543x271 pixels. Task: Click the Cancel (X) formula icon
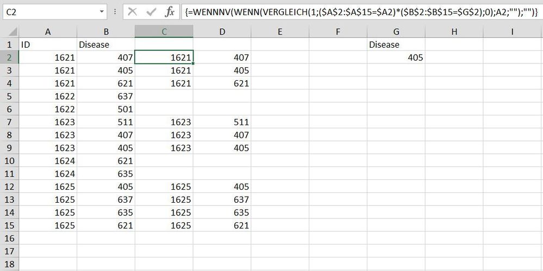pyautogui.click(x=132, y=12)
